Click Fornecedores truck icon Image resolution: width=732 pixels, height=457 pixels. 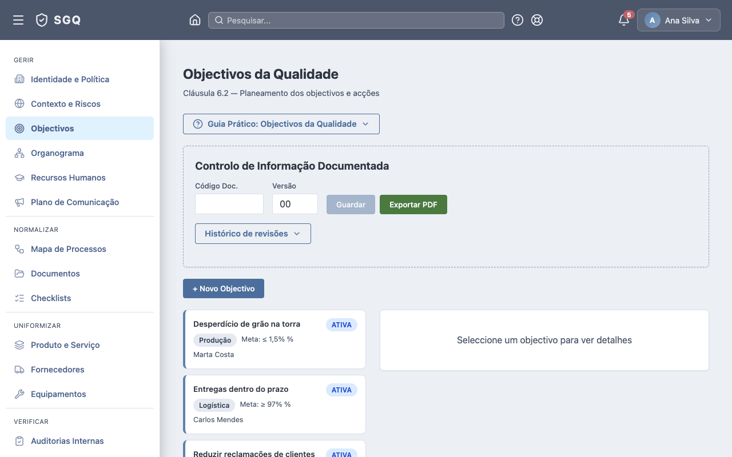pos(19,370)
